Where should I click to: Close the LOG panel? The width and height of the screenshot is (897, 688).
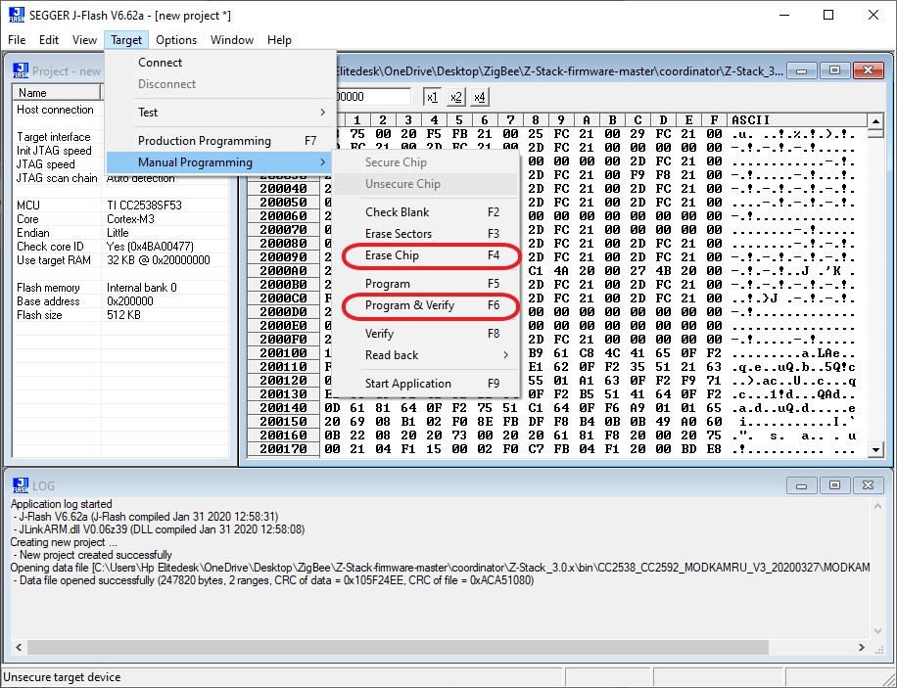tap(868, 485)
